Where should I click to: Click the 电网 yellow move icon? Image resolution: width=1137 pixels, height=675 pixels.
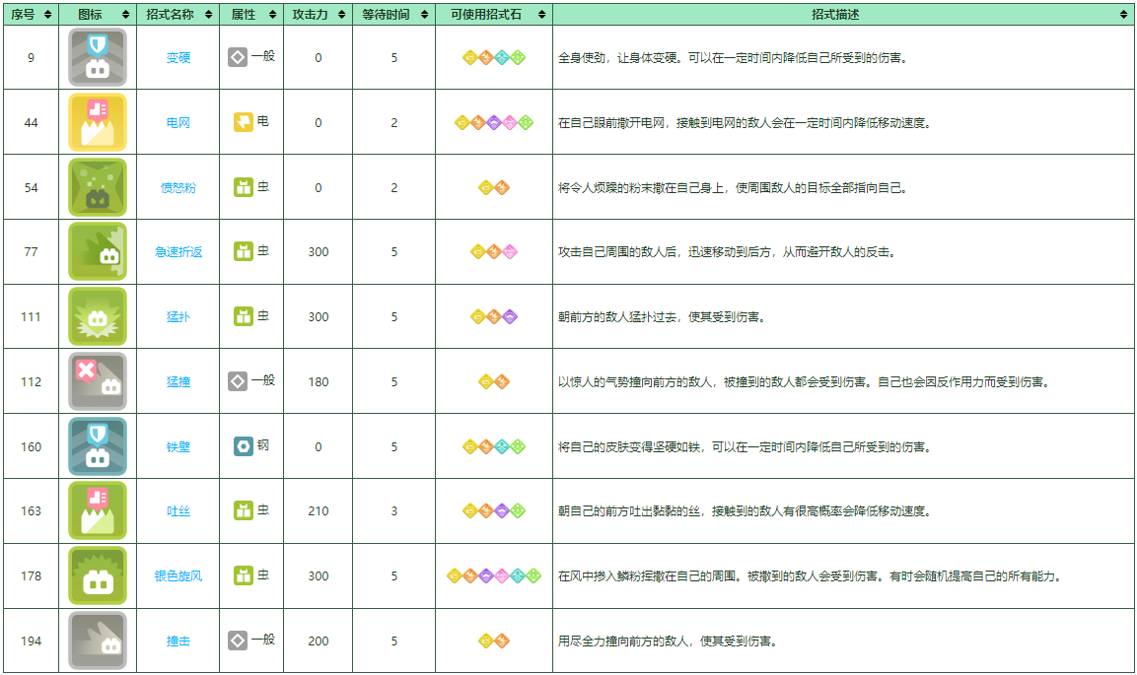pos(98,122)
